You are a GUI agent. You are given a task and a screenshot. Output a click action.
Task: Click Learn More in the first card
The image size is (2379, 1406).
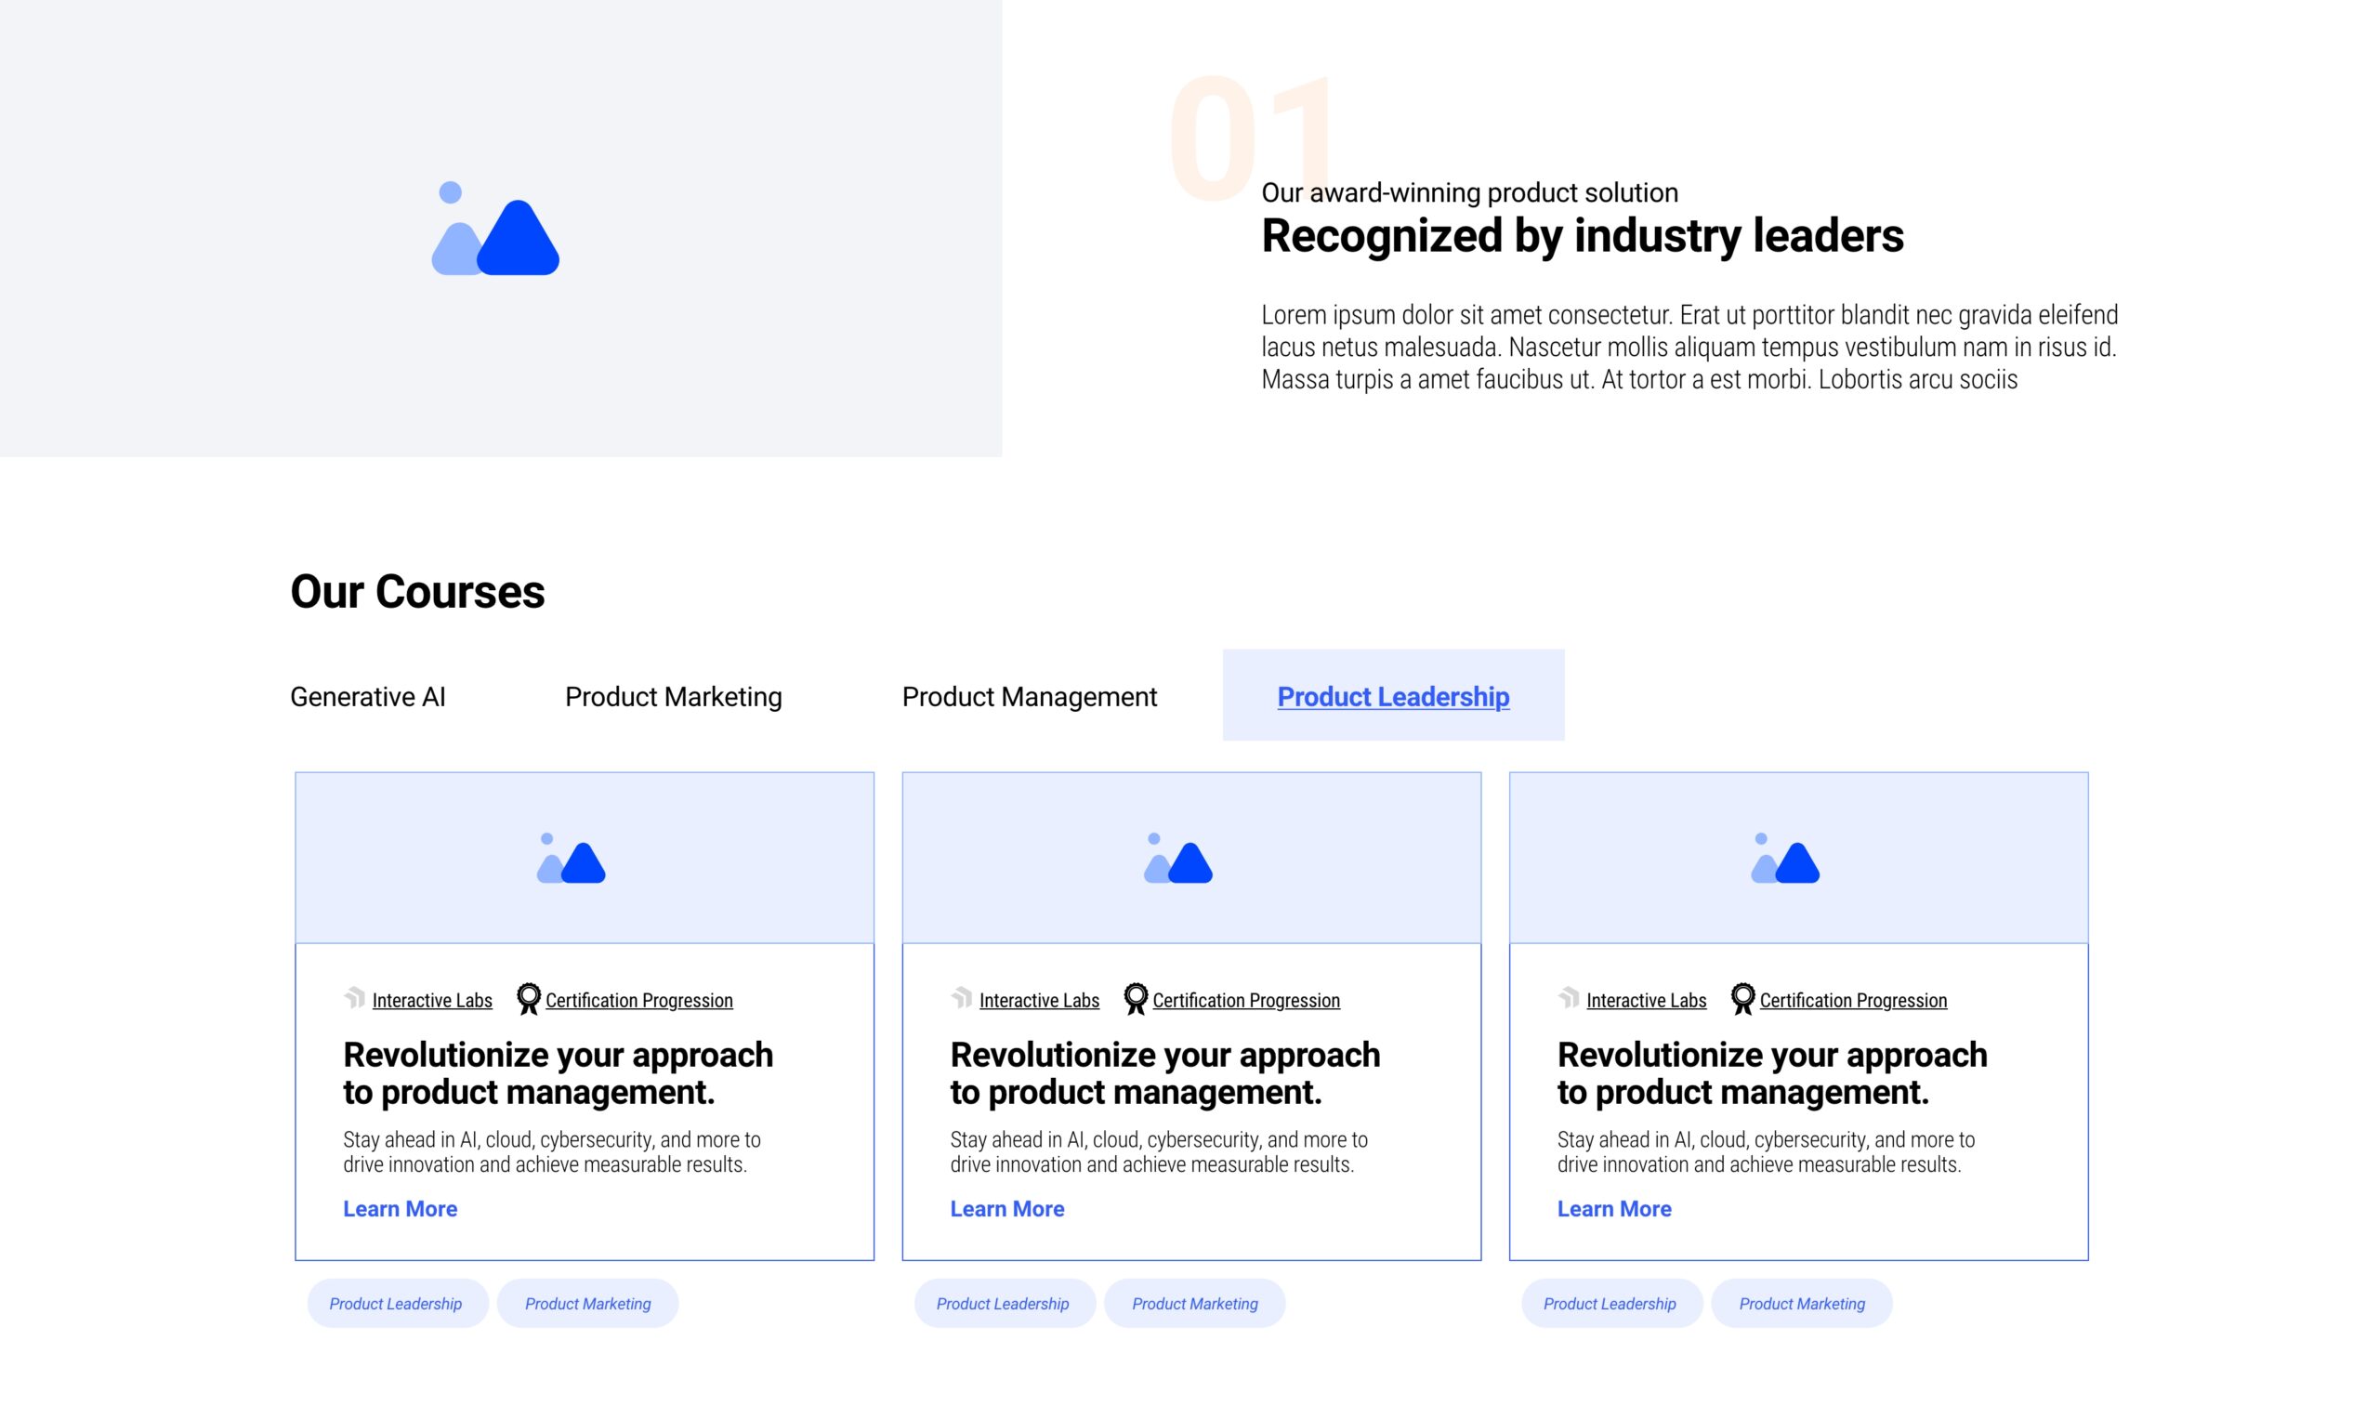pos(400,1209)
